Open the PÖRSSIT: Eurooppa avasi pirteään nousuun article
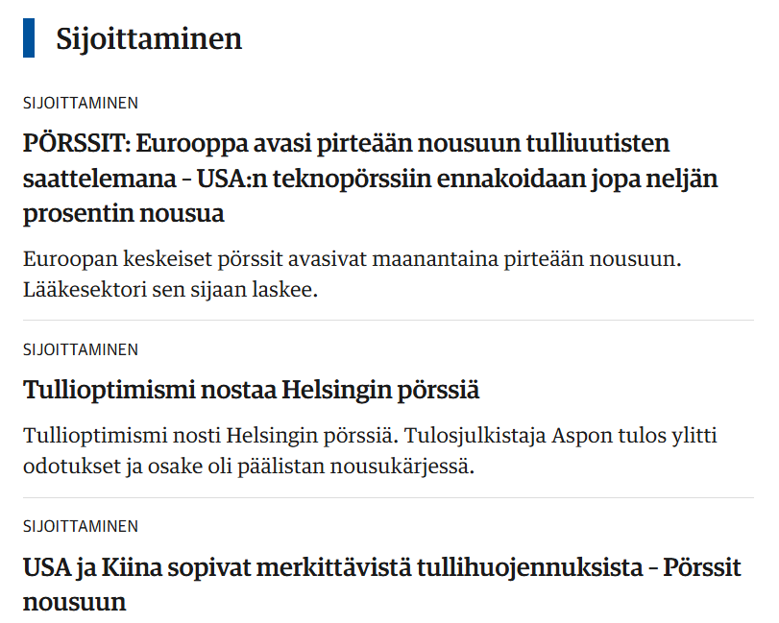779x623 pixels. point(370,179)
